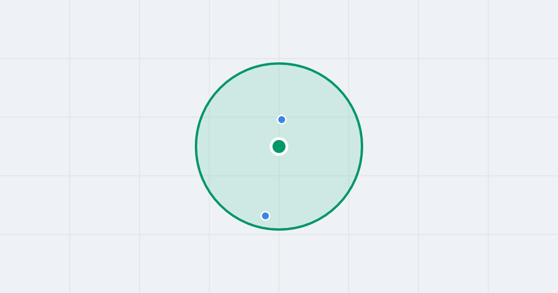Select the blue dot just above the center marker
This screenshot has width=558, height=293.
pos(282,120)
